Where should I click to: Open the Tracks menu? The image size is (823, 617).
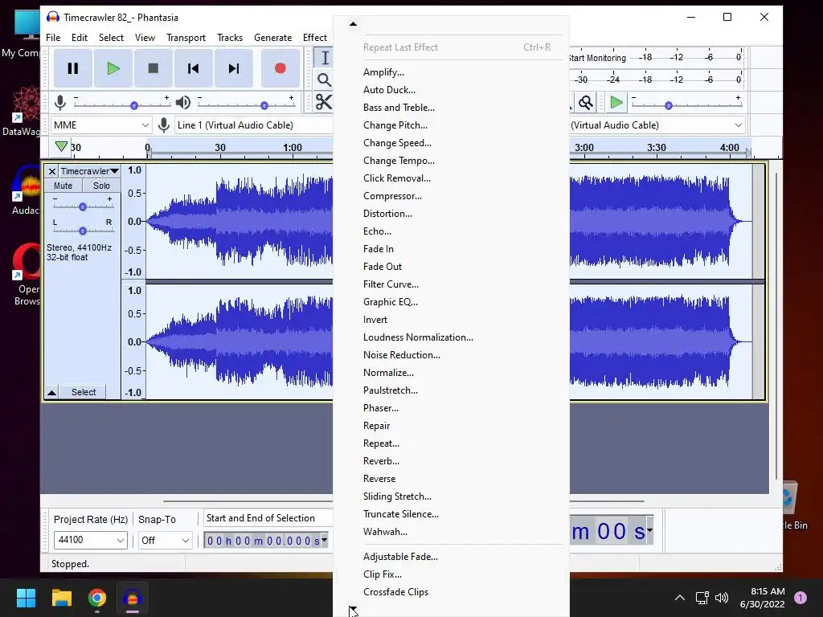click(x=230, y=38)
